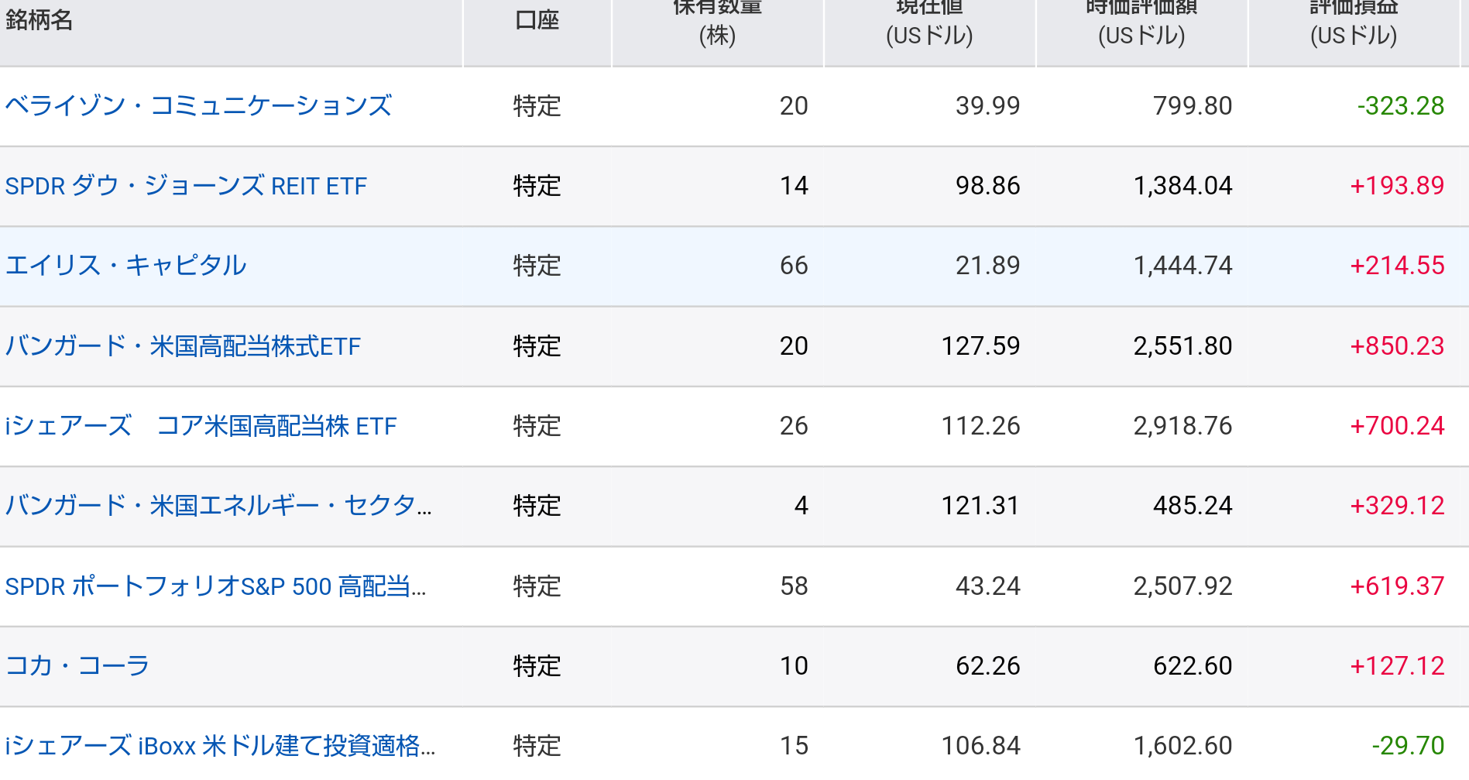Open SPDR ポートフォリオS&P 500 高配当 link
This screenshot has height=780, width=1469.
pos(215,586)
